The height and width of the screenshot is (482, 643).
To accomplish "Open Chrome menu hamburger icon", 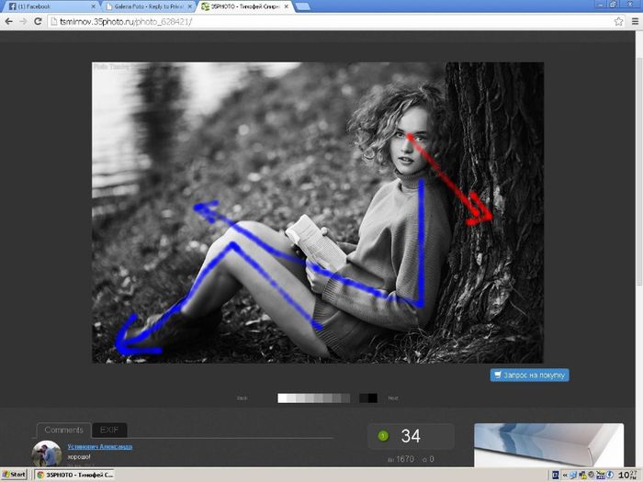I will pyautogui.click(x=635, y=22).
